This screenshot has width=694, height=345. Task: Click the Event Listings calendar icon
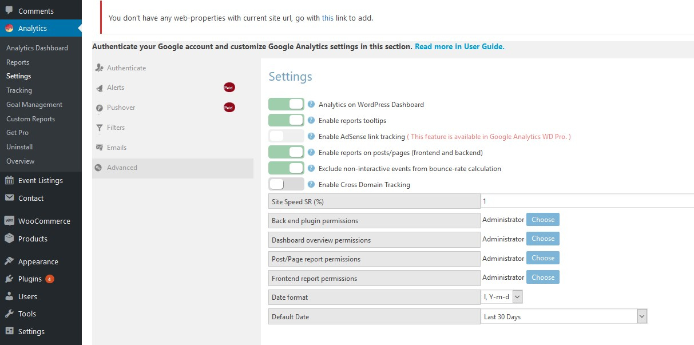pyautogui.click(x=9, y=180)
